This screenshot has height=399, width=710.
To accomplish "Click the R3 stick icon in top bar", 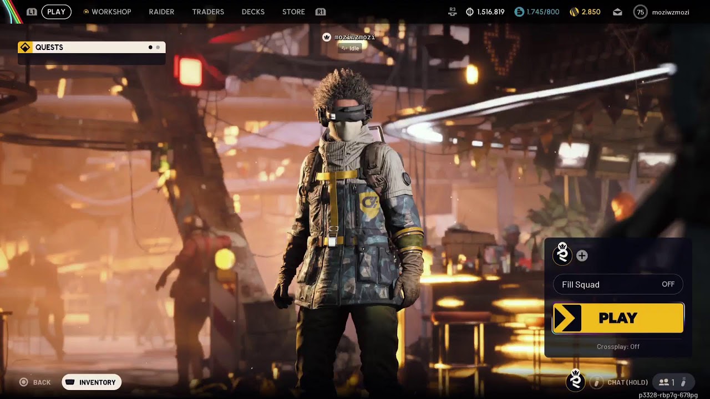I will tap(453, 12).
